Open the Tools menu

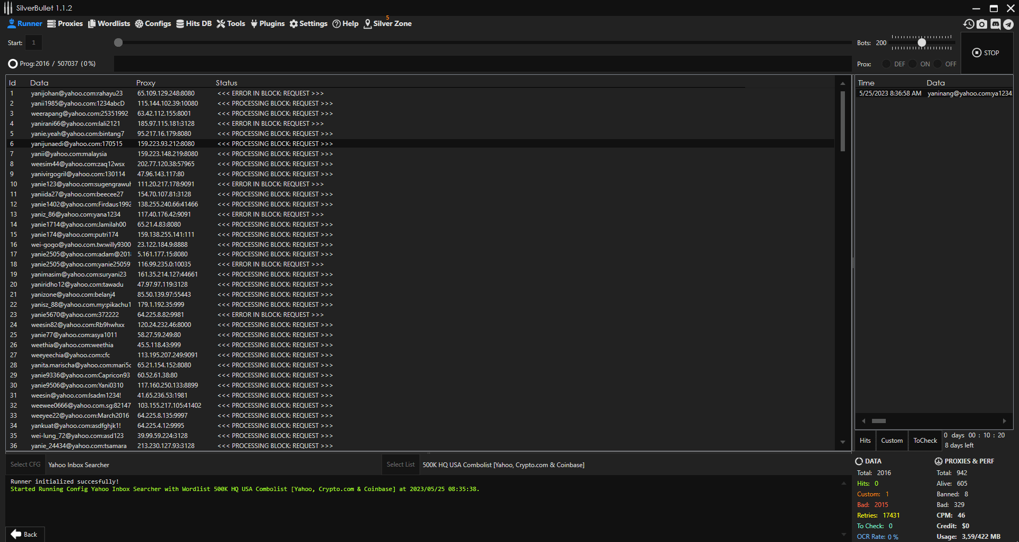pyautogui.click(x=231, y=23)
